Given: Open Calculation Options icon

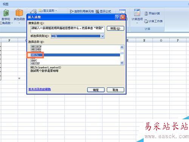Looking at the screenshot, I should click(137, 12).
